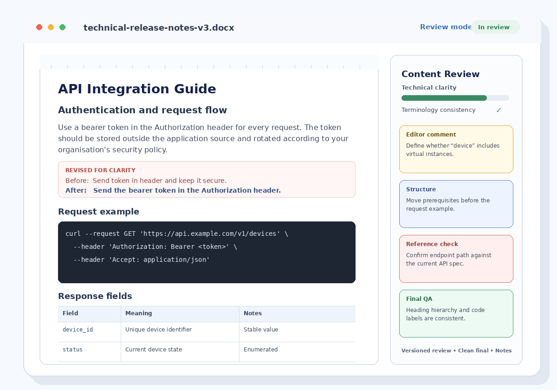This screenshot has width=557, height=390.
Task: Click the green maximize window dot
Action: tap(63, 27)
